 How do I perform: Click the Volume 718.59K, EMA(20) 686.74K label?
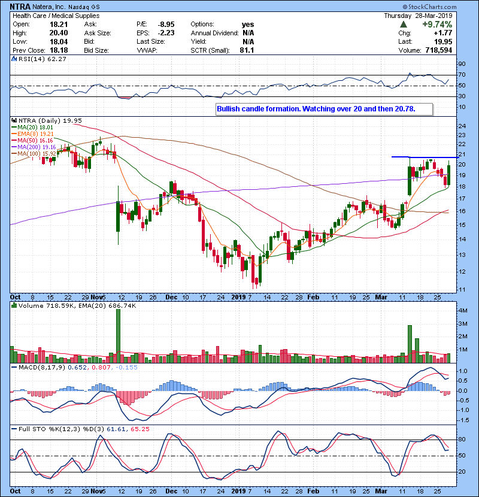77,305
